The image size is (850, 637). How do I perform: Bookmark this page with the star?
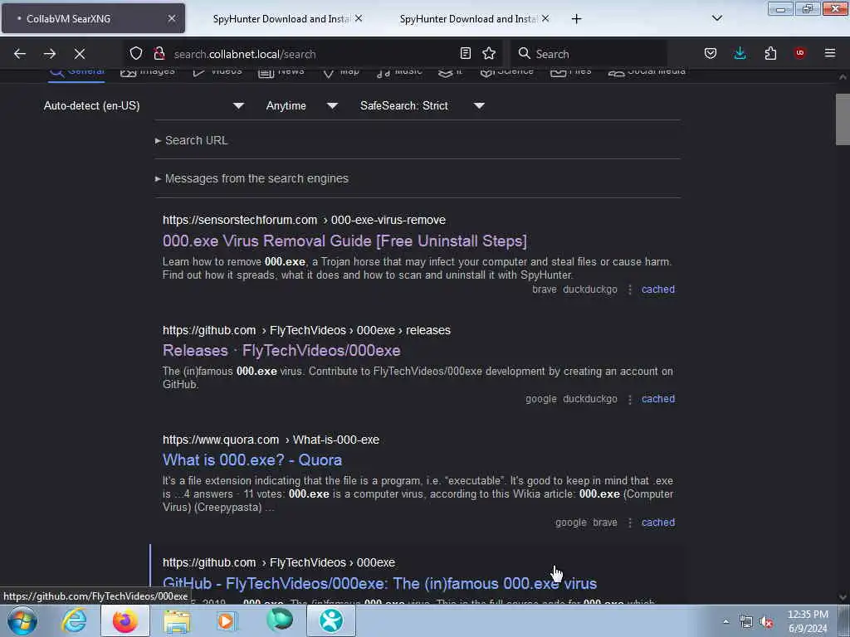(x=489, y=53)
